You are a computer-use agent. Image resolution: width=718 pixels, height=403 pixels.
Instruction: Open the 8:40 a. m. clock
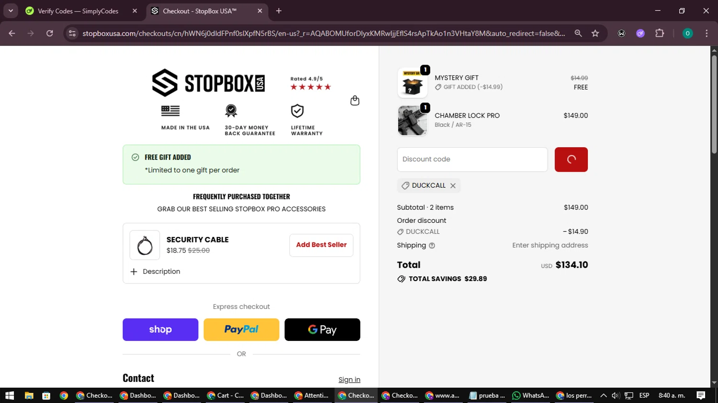click(x=672, y=395)
